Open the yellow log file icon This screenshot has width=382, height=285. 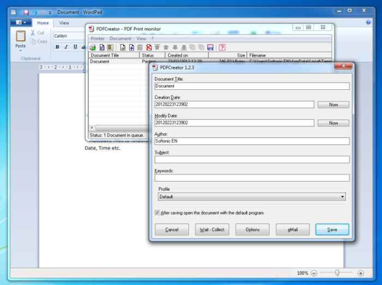tap(110, 47)
